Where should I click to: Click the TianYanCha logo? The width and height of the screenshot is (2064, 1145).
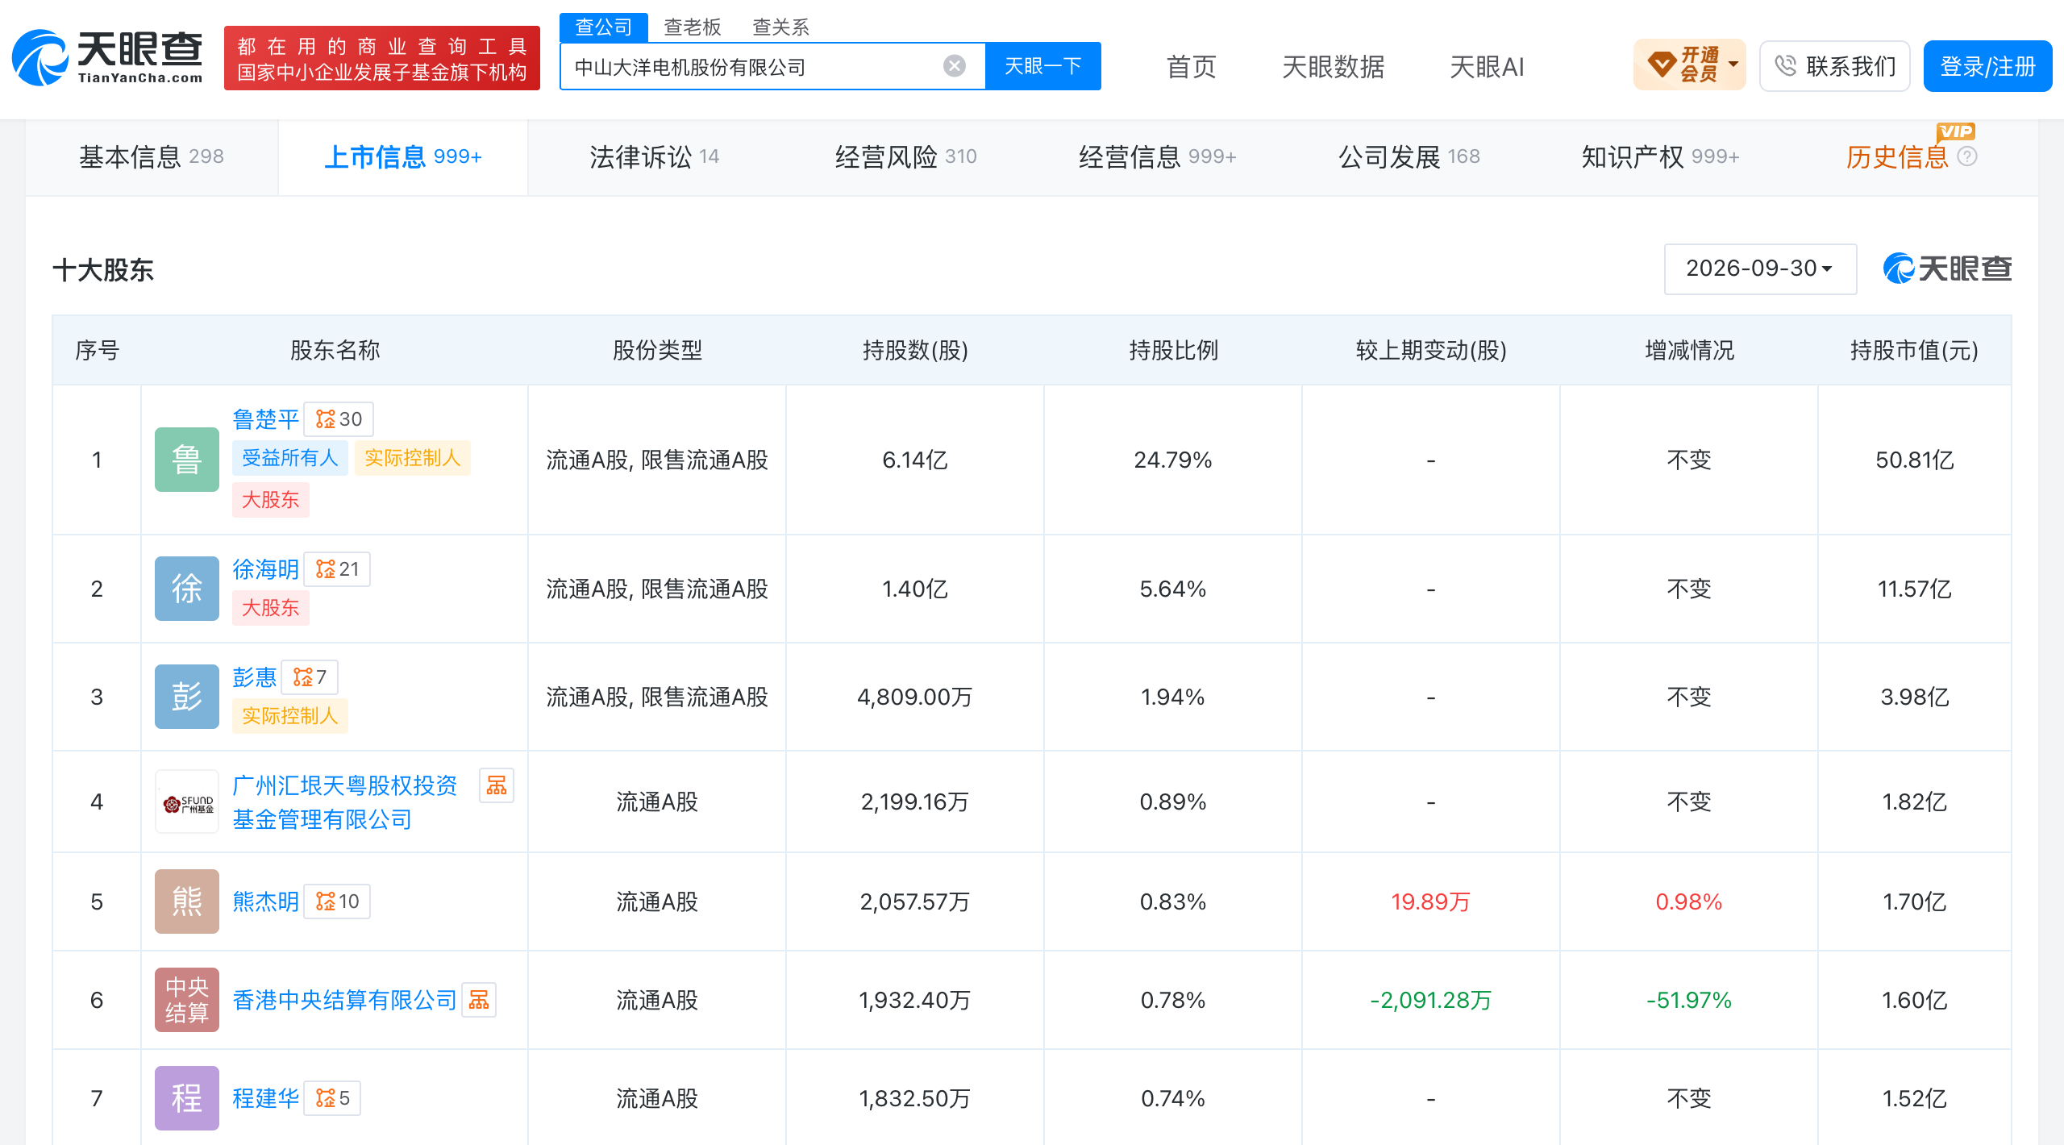[x=107, y=58]
